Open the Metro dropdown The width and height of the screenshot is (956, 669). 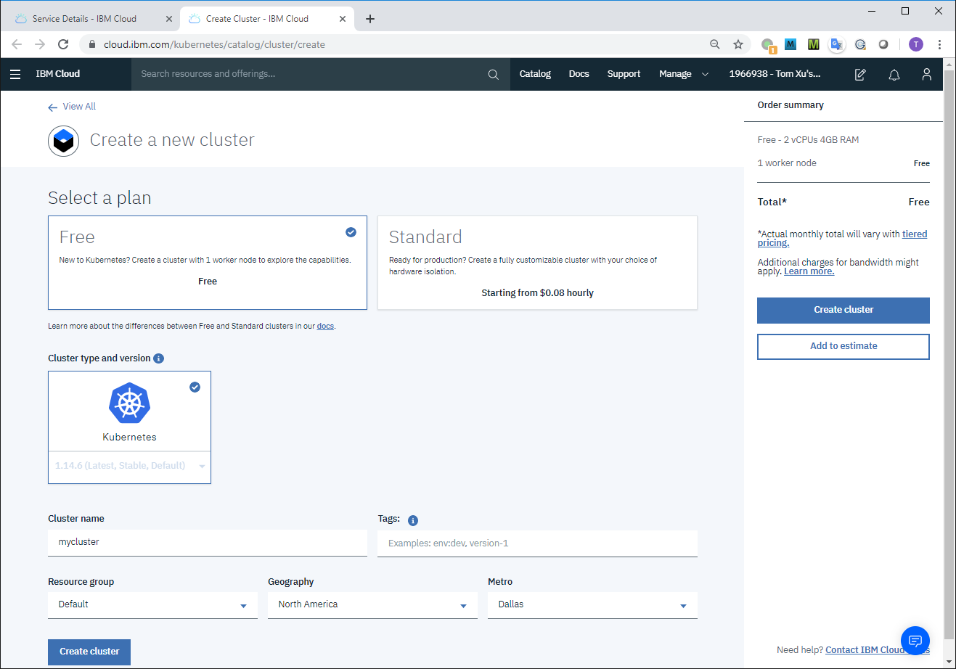pyautogui.click(x=592, y=605)
